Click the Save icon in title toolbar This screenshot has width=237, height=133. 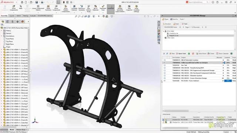tap(37, 2)
